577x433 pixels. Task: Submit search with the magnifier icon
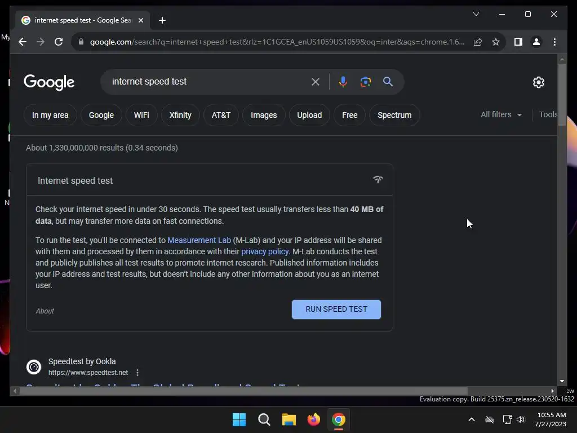[x=388, y=82]
